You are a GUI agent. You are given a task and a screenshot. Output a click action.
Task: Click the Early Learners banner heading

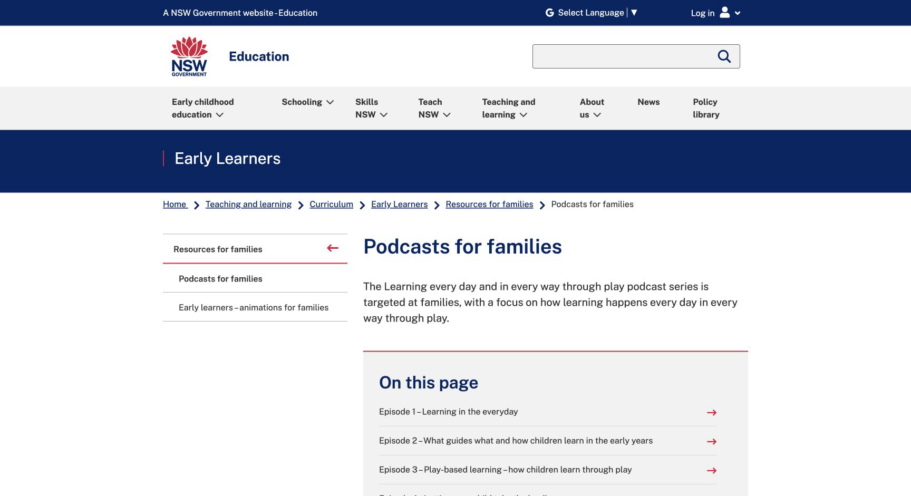227,158
